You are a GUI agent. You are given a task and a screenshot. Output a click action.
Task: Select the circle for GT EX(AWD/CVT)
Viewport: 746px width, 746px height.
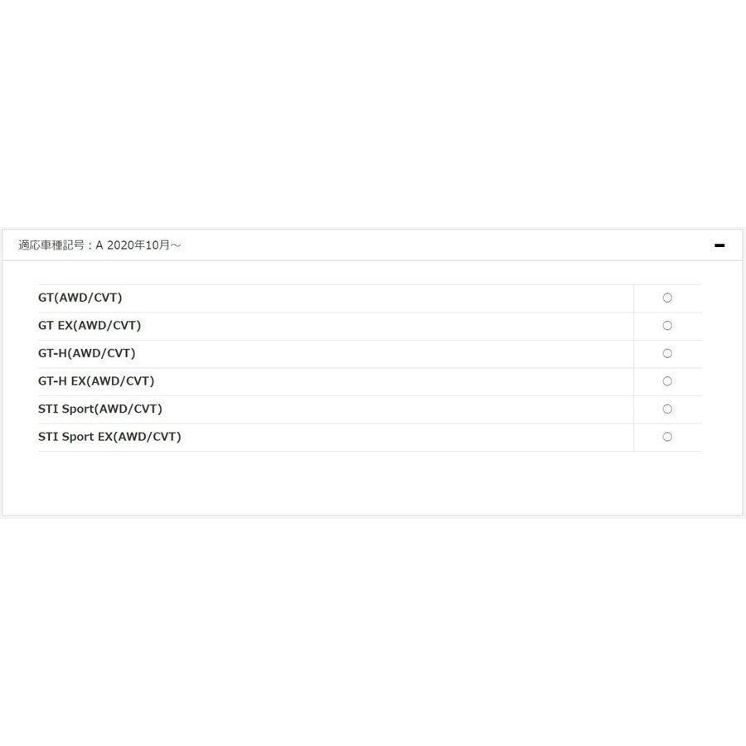pyautogui.click(x=667, y=326)
